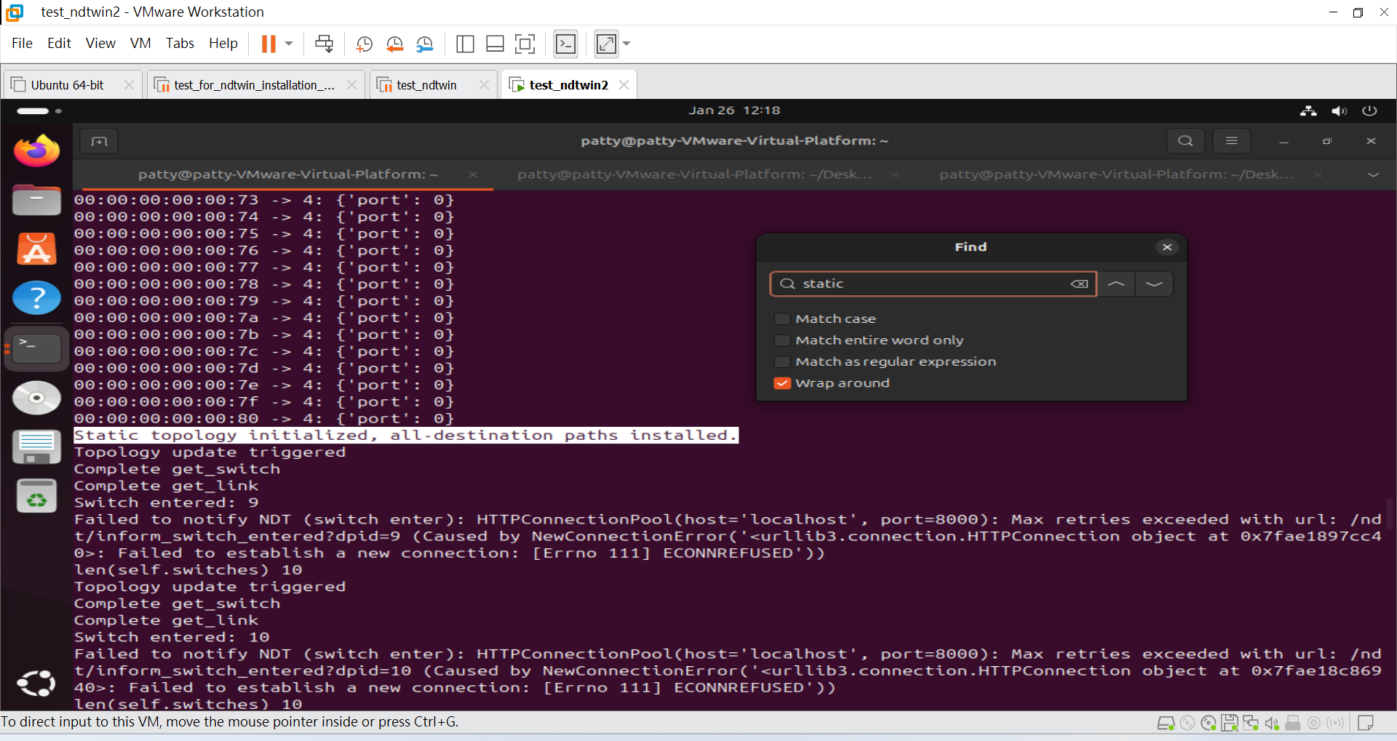Click the VMware pause VM button

tap(268, 44)
